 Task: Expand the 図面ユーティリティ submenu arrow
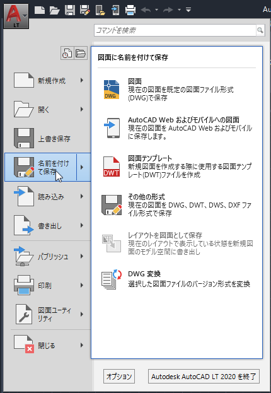click(82, 314)
